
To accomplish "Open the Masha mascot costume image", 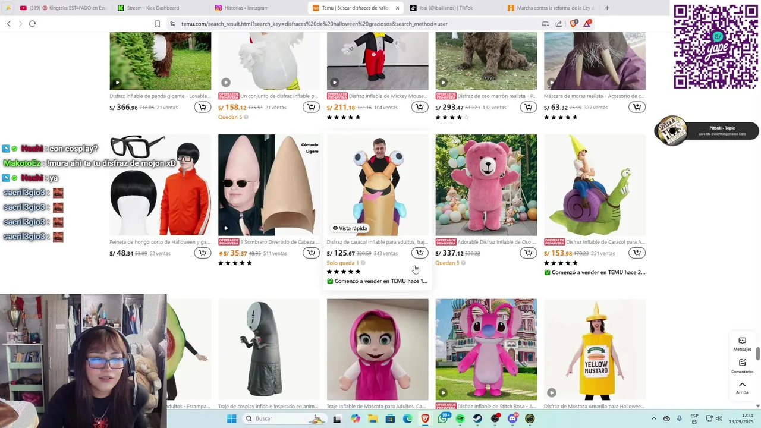I will click(x=378, y=350).
